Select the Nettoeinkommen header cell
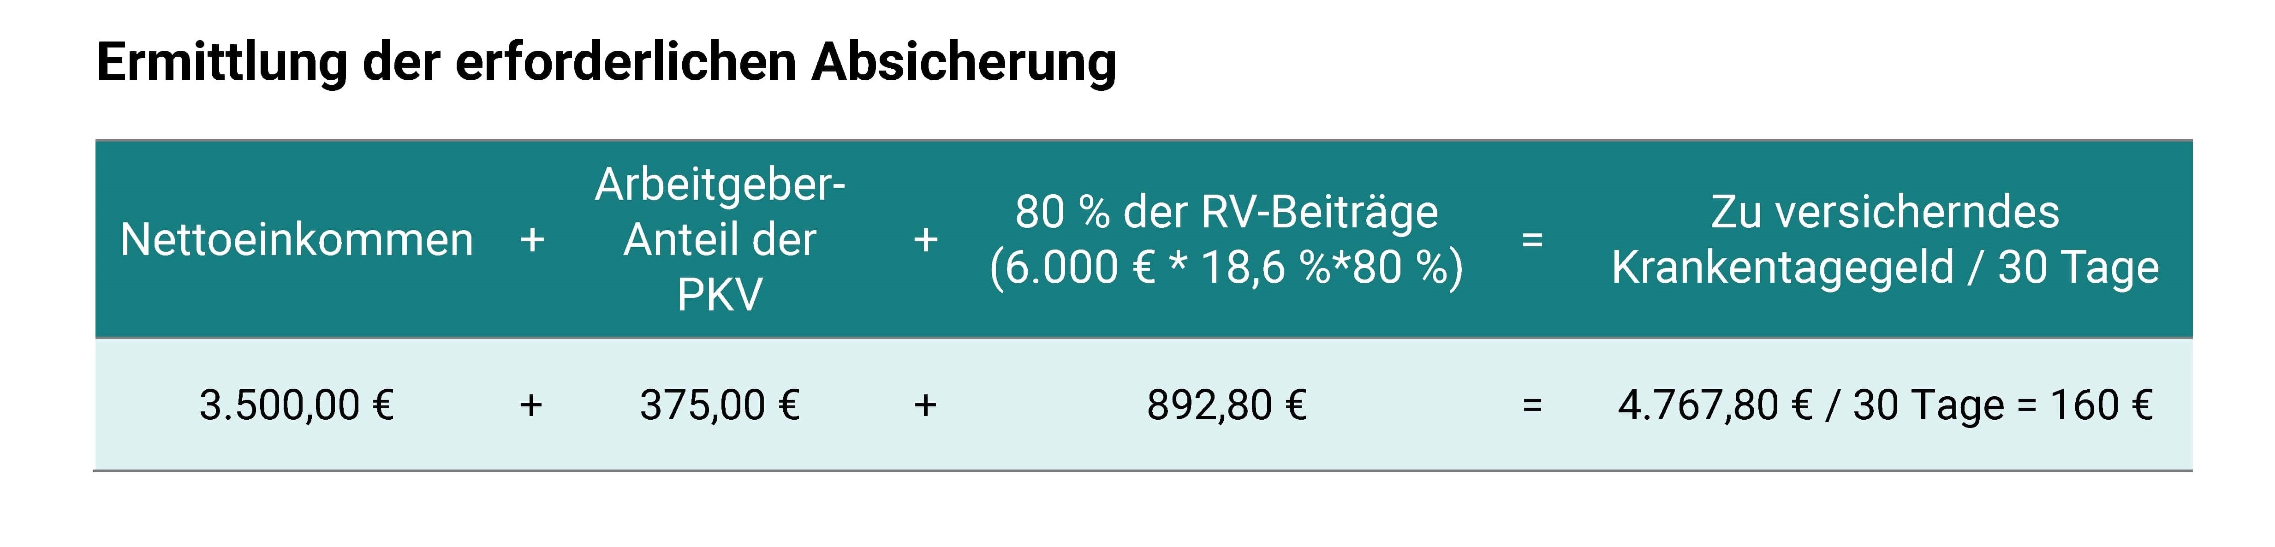The height and width of the screenshot is (547, 2275). pos(297,239)
